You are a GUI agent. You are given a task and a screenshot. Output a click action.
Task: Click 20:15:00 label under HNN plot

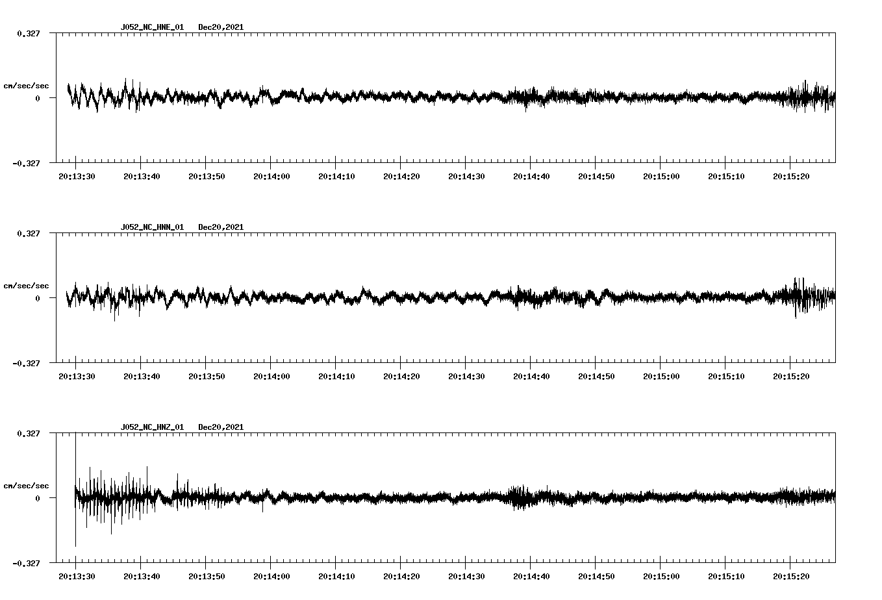coord(661,376)
